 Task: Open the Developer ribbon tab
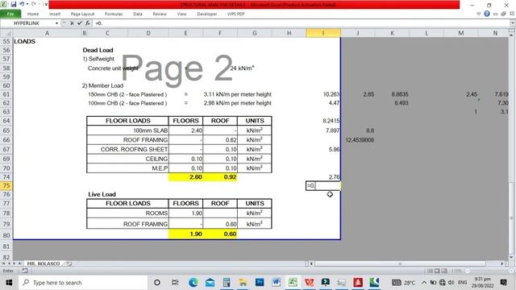[206, 14]
